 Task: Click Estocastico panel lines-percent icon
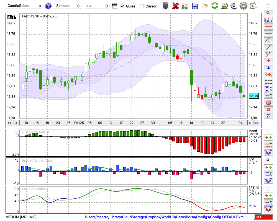268,202
